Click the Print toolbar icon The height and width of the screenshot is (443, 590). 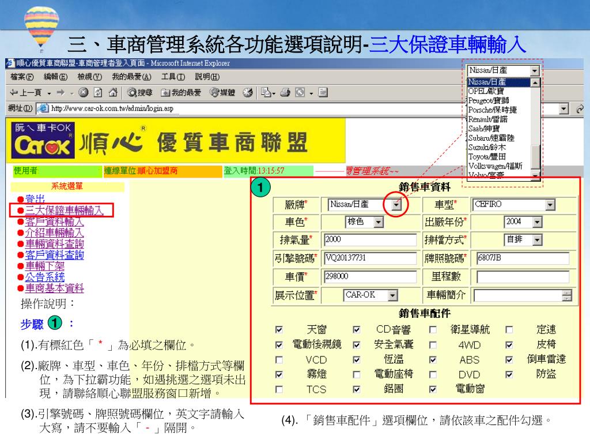tap(285, 92)
